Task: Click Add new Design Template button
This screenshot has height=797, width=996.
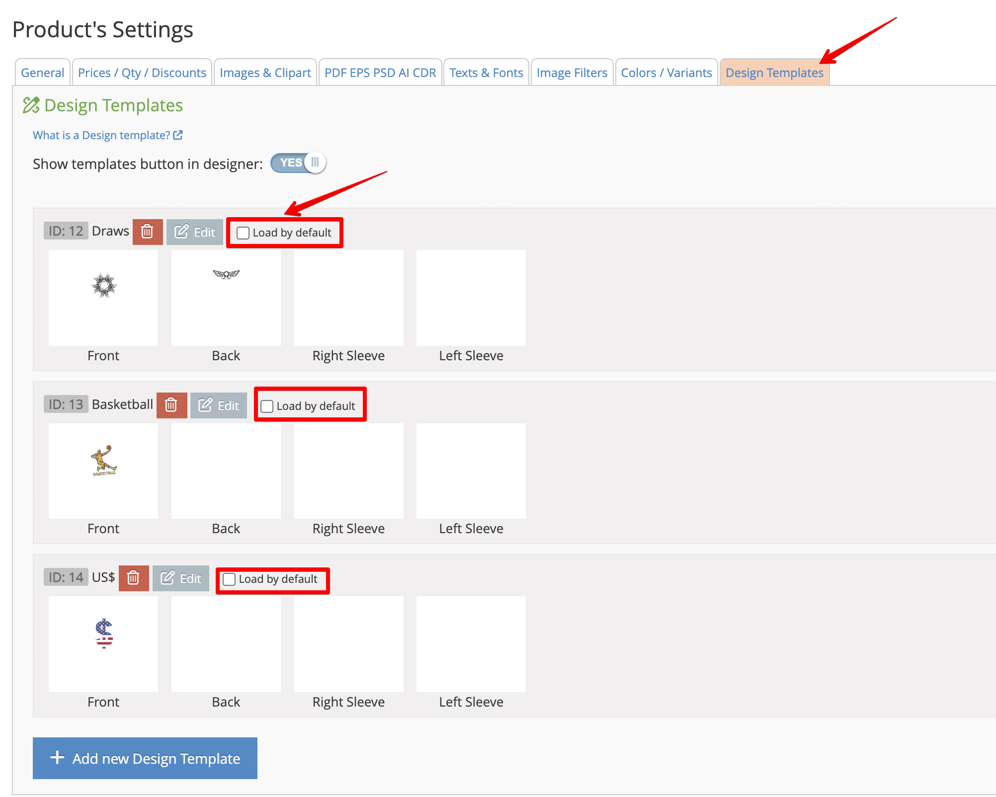Action: (x=145, y=758)
